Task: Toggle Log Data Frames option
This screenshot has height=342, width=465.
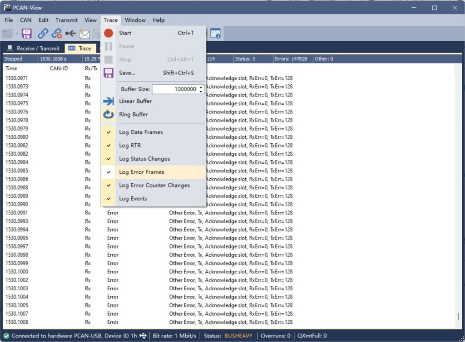Action: coord(153,132)
